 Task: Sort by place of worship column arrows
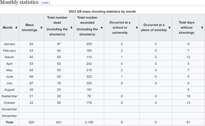tap(170, 28)
